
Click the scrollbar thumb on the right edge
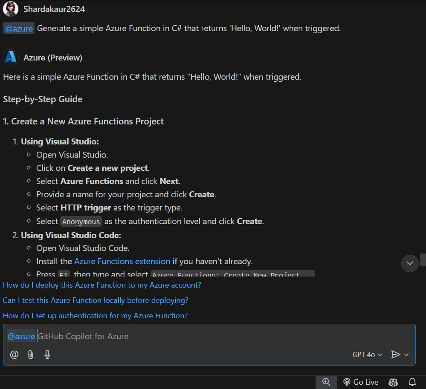423,260
